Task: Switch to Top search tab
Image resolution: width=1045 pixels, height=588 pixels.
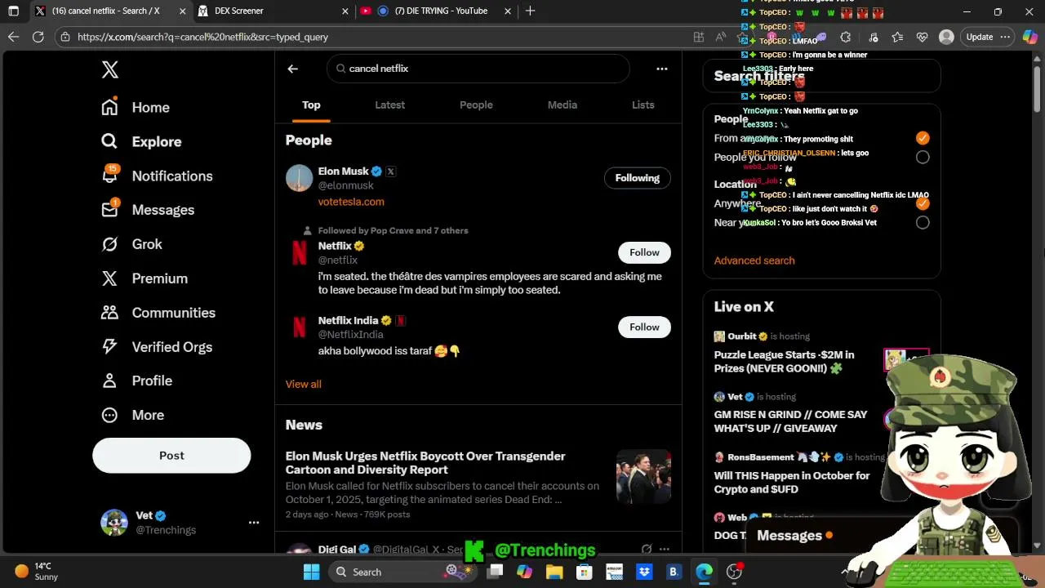Action: pyautogui.click(x=311, y=105)
